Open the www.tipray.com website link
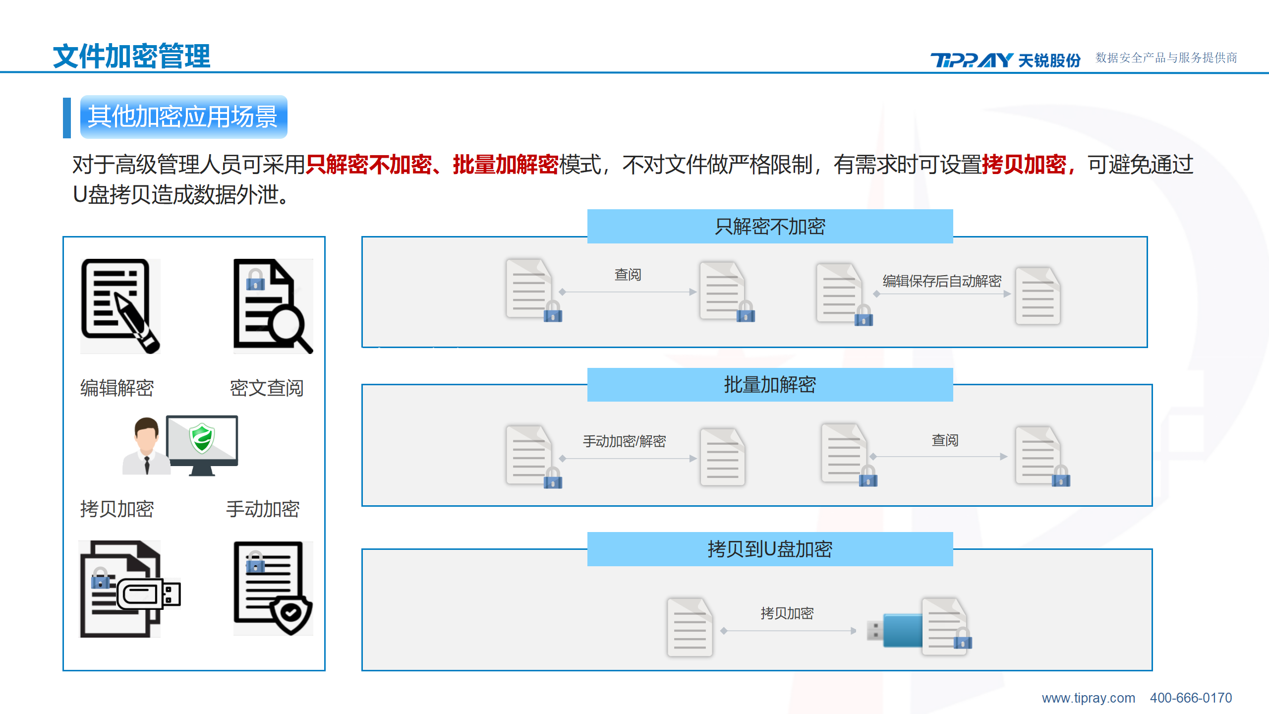 (x=1088, y=698)
